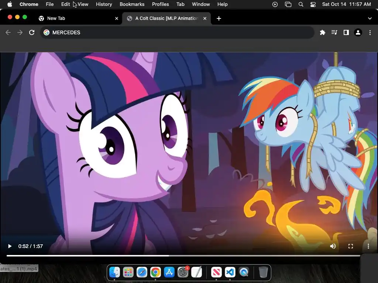Viewport: 378px width, 283px height.
Task: Open App Store from the Dock
Action: [169, 272]
